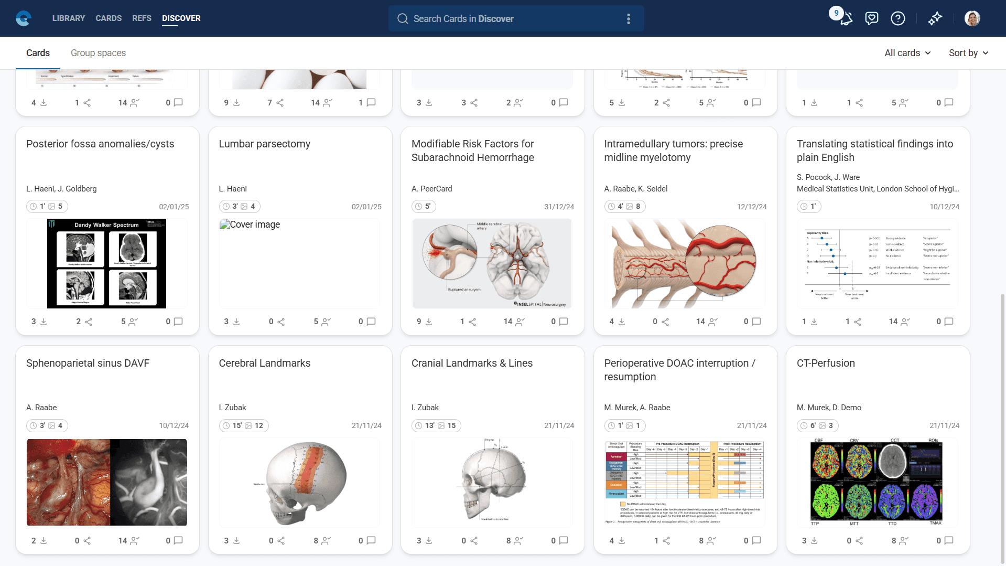Click share icon on Lumbar parsectomy card
This screenshot has width=1006, height=566.
click(281, 322)
